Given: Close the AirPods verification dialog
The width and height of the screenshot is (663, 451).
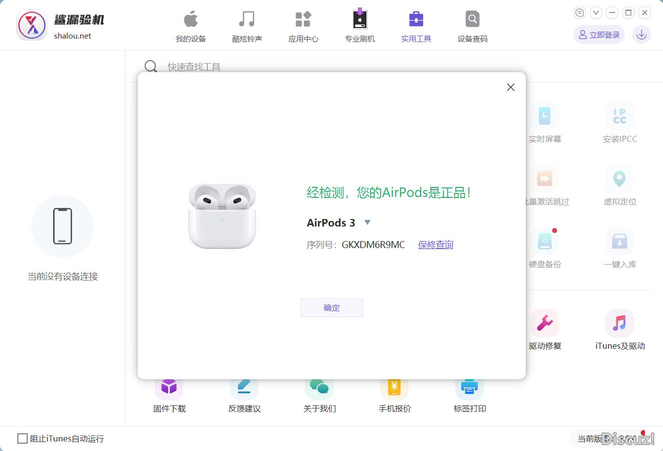Looking at the screenshot, I should (x=511, y=87).
